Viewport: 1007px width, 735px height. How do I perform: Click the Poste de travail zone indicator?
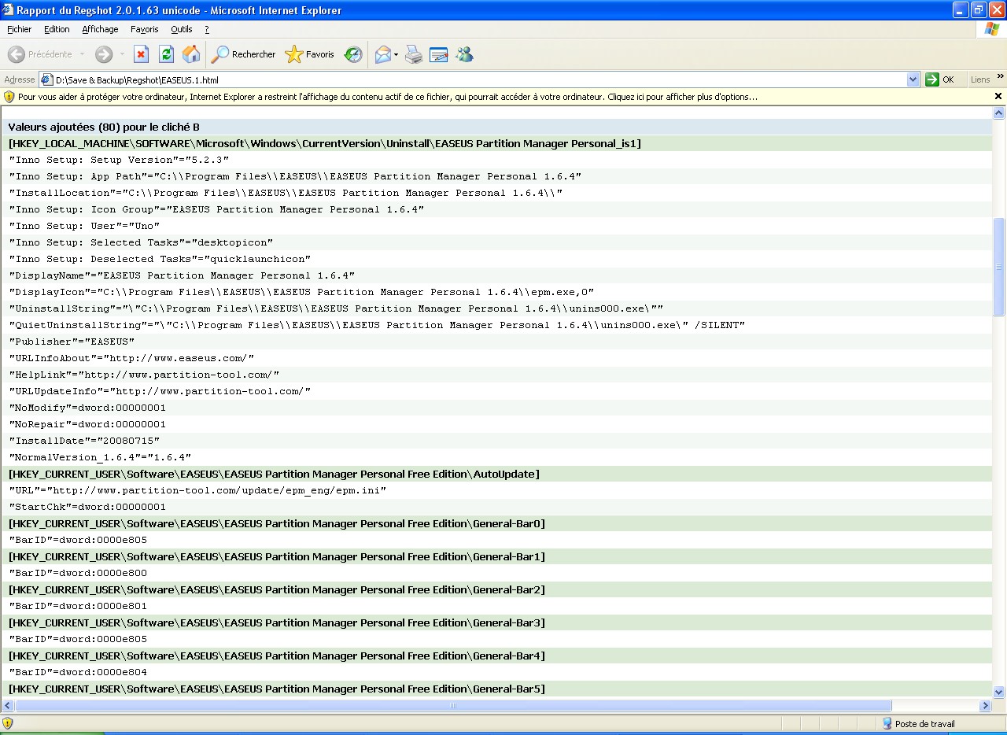click(919, 724)
